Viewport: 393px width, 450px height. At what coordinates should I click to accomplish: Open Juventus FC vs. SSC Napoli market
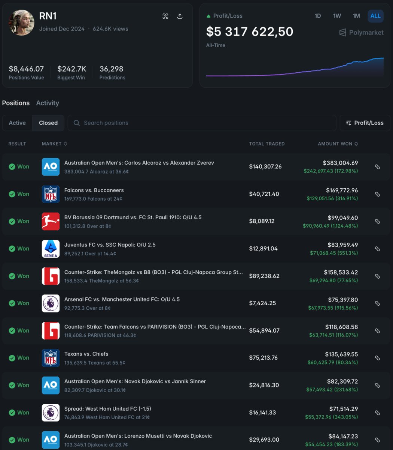point(110,244)
